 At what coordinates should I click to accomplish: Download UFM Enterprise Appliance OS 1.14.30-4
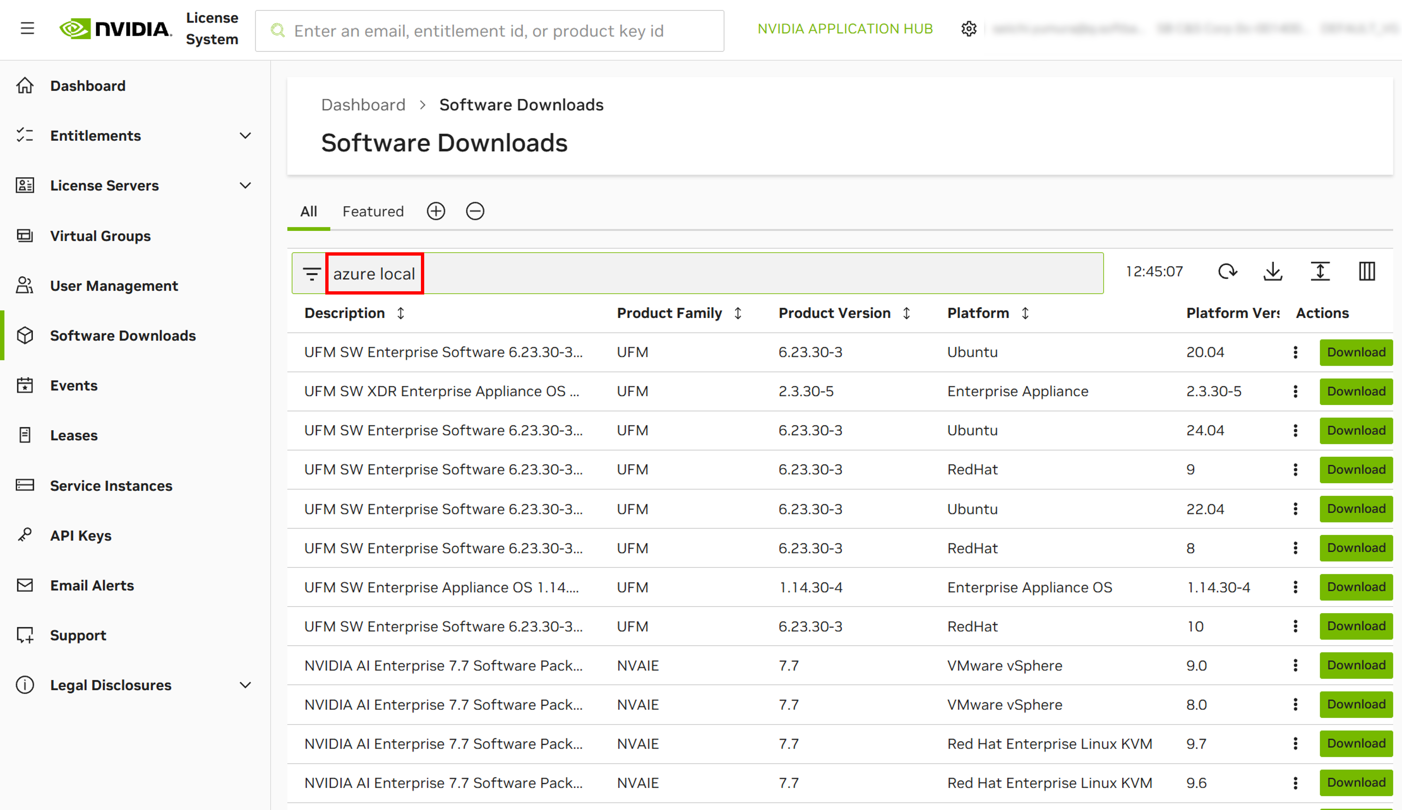[1356, 588]
